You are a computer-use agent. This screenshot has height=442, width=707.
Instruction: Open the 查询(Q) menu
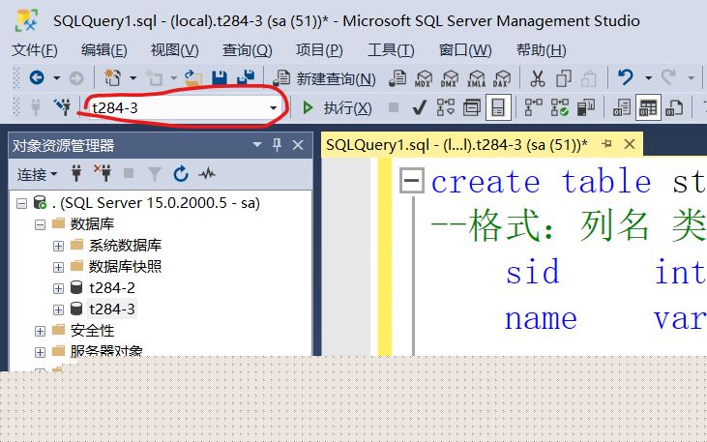pos(247,50)
